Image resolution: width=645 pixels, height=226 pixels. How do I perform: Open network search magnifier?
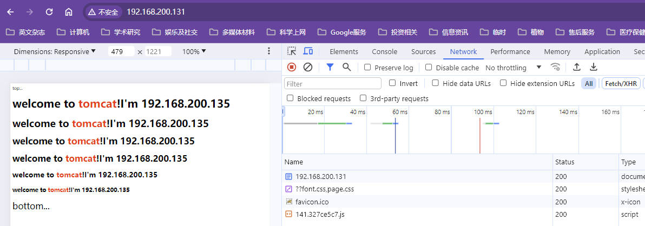[x=347, y=67]
